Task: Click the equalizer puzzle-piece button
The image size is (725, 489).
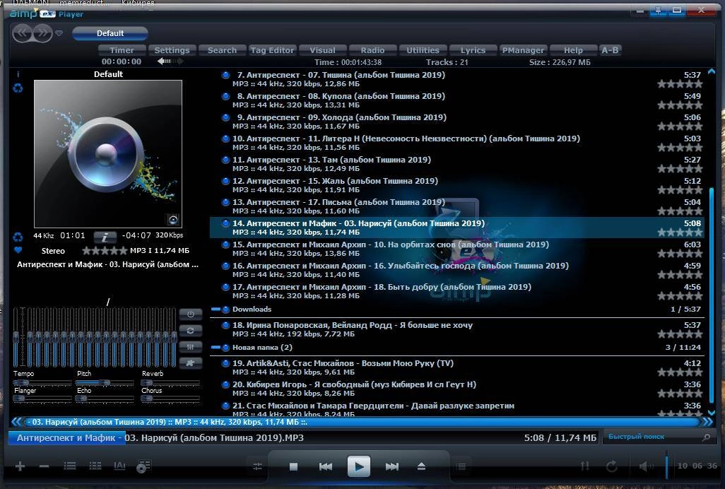Action: pyautogui.click(x=191, y=363)
